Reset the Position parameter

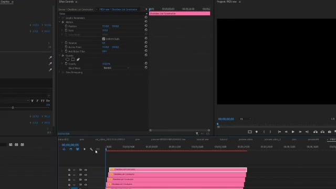146,26
